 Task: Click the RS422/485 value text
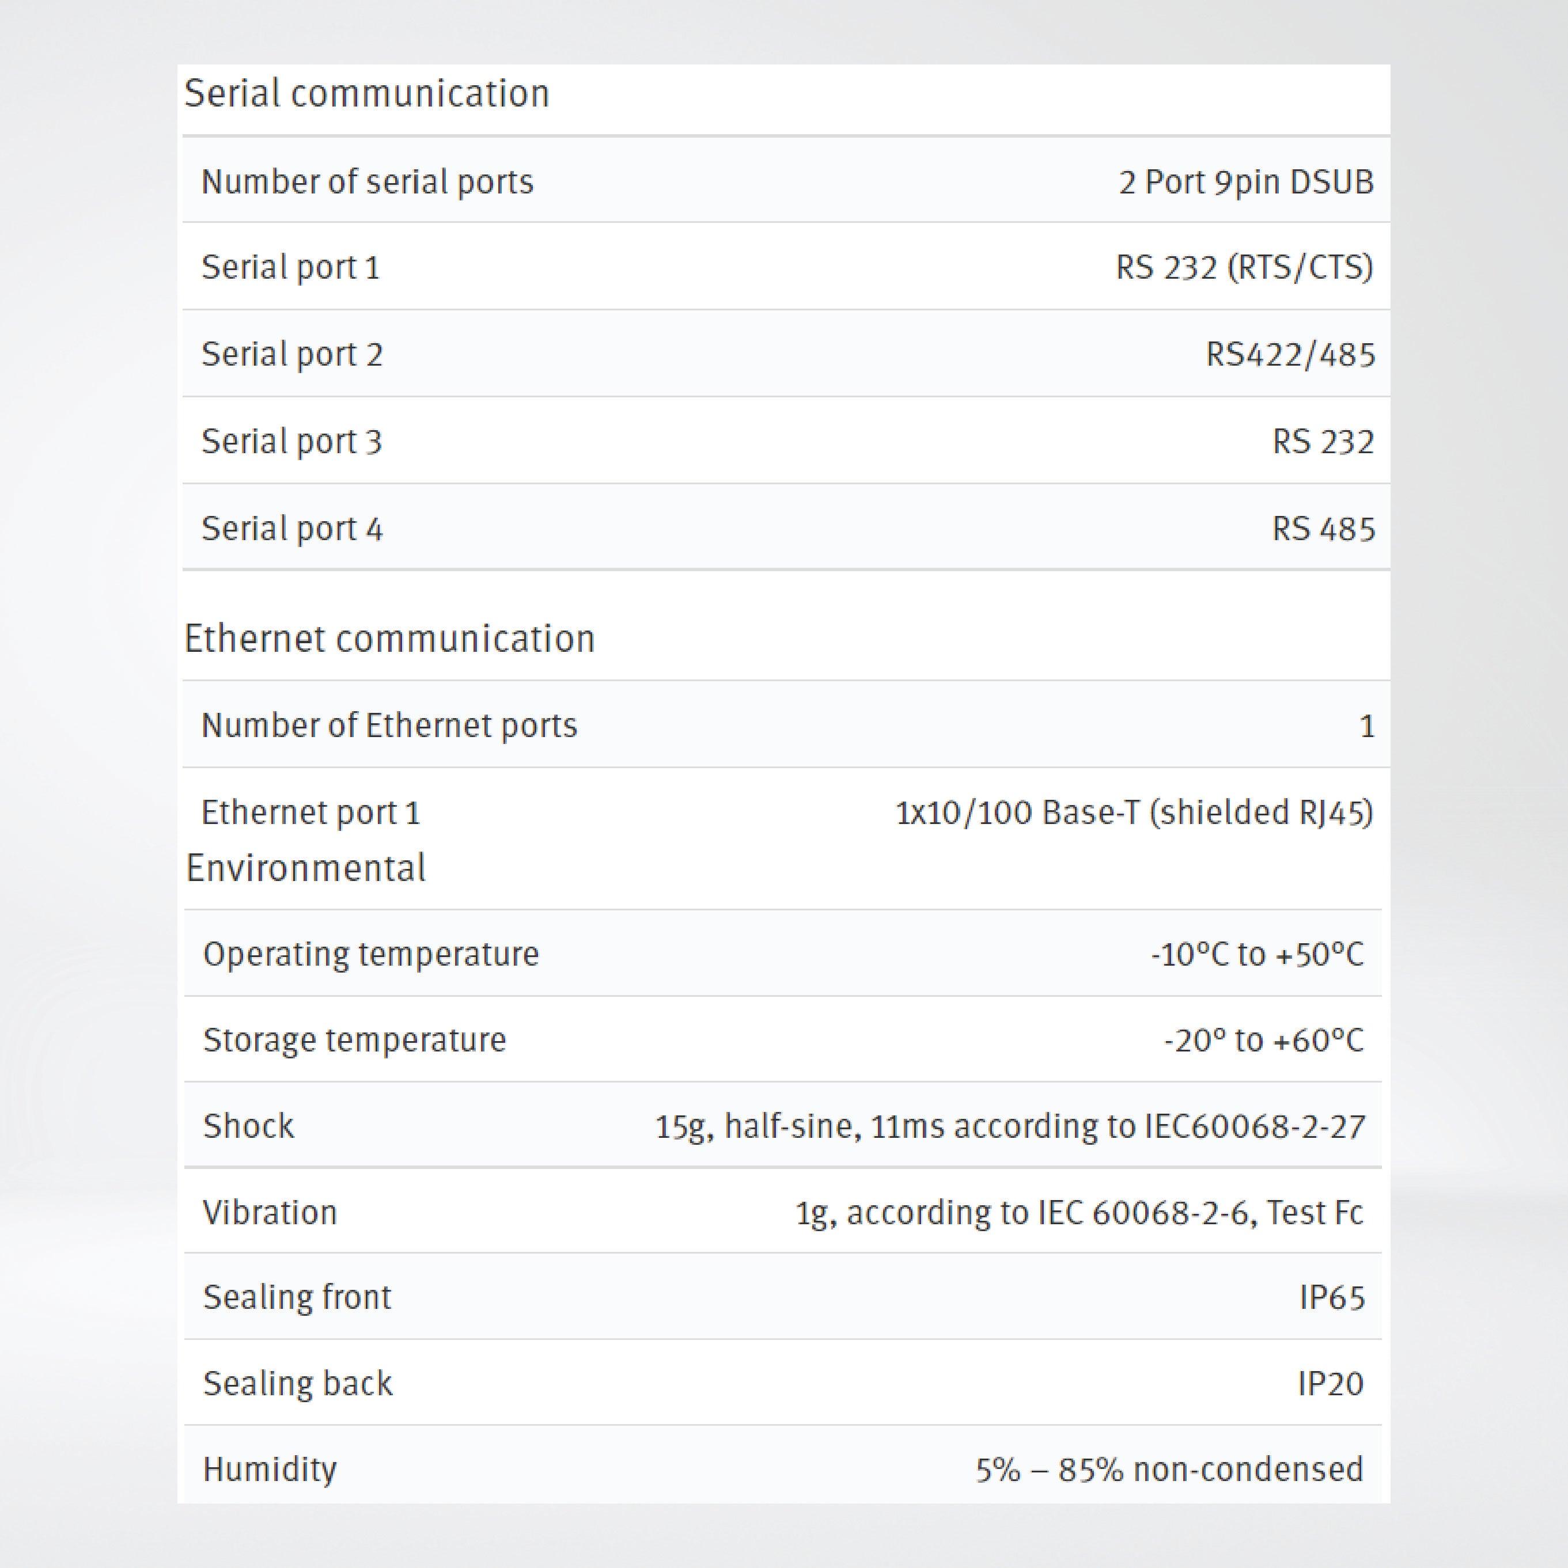(x=1289, y=355)
